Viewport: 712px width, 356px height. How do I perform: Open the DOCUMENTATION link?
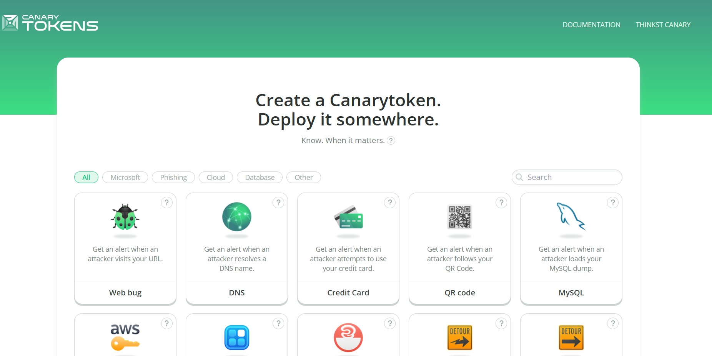(591, 25)
